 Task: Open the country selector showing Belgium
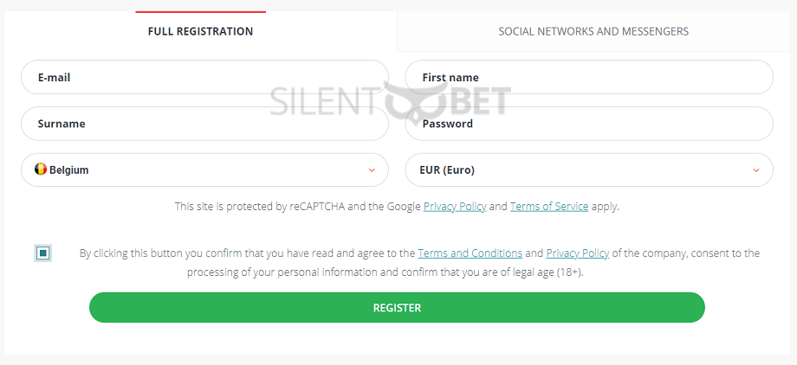coord(204,170)
